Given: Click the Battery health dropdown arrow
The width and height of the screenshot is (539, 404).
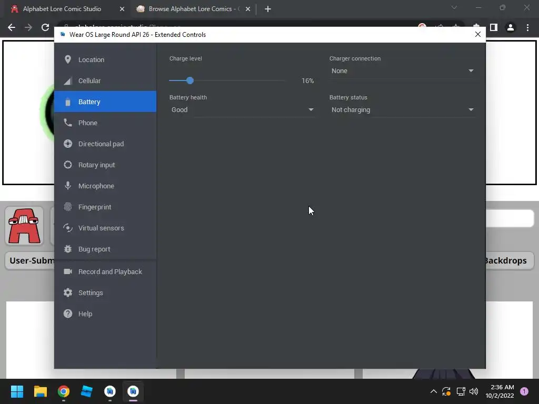Looking at the screenshot, I should click(311, 109).
